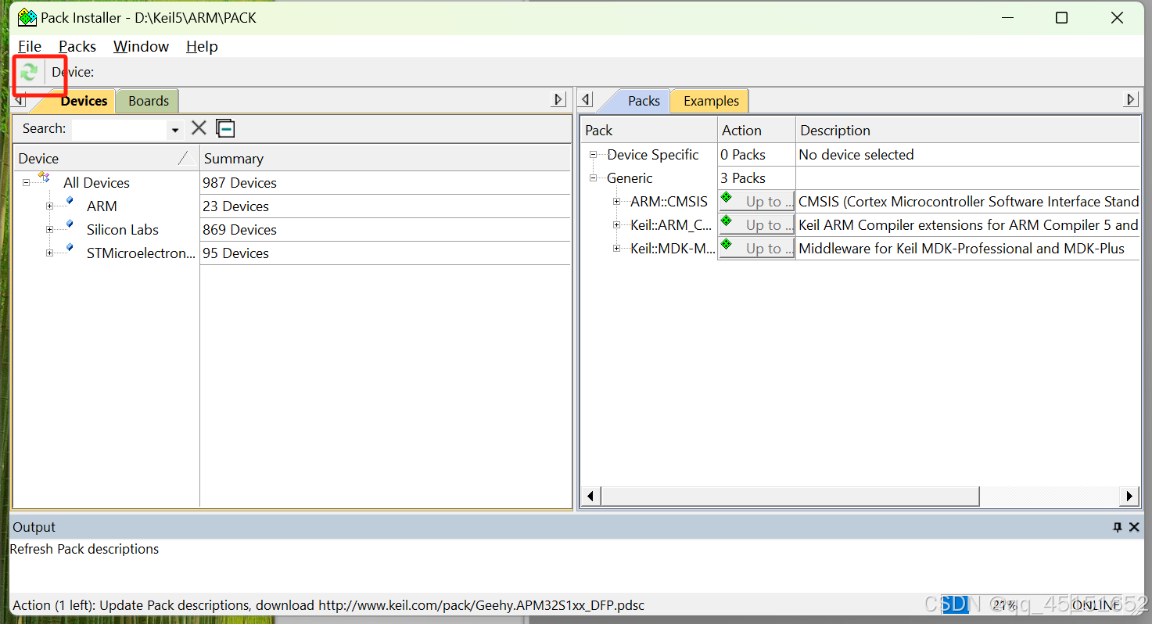The image size is (1152, 624).
Task: Collapse the Device Specific pack group
Action: [593, 155]
